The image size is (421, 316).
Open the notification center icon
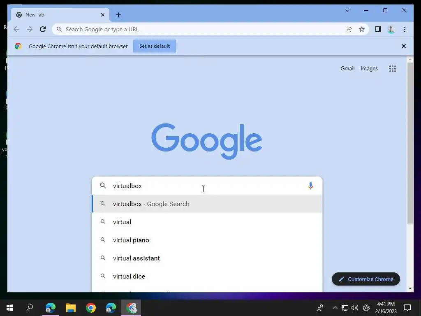point(407,308)
